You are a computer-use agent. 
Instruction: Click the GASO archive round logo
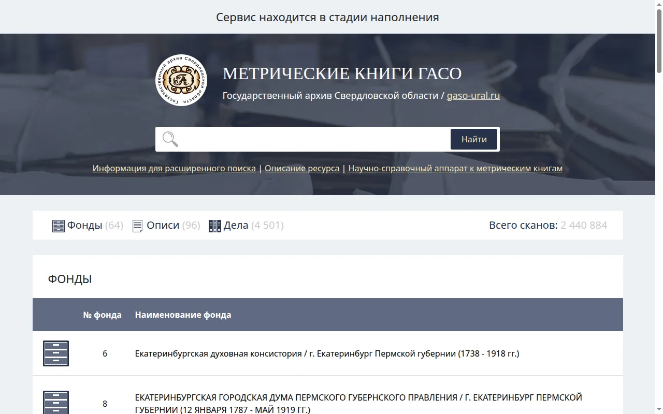tap(181, 80)
